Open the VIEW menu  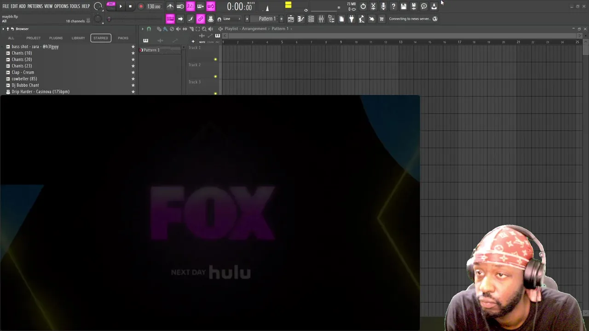(48, 6)
